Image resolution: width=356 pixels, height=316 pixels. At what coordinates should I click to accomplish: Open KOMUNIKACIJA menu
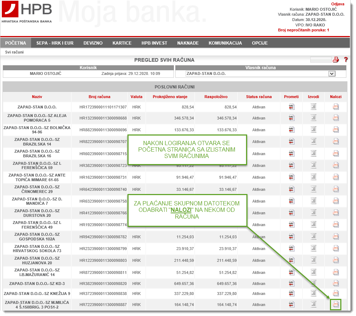[x=225, y=43]
